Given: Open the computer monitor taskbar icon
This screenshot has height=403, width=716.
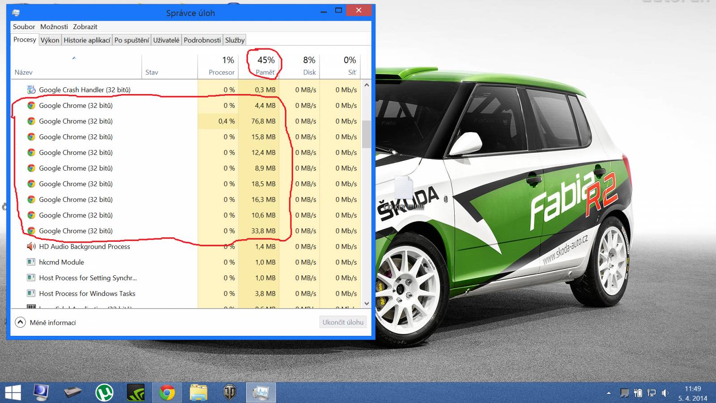Looking at the screenshot, I should pyautogui.click(x=41, y=393).
